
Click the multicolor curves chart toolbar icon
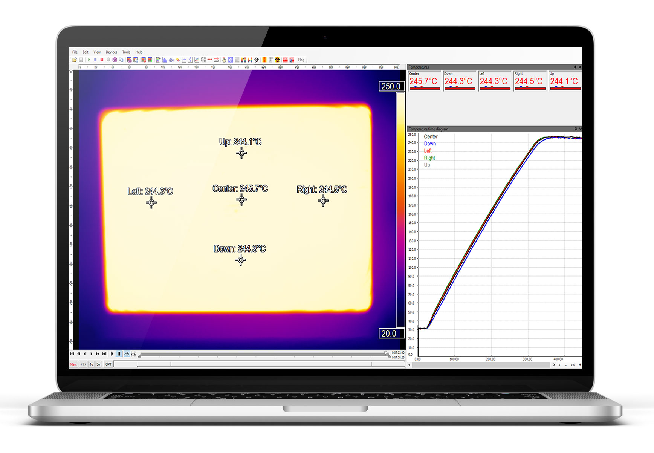tap(197, 60)
